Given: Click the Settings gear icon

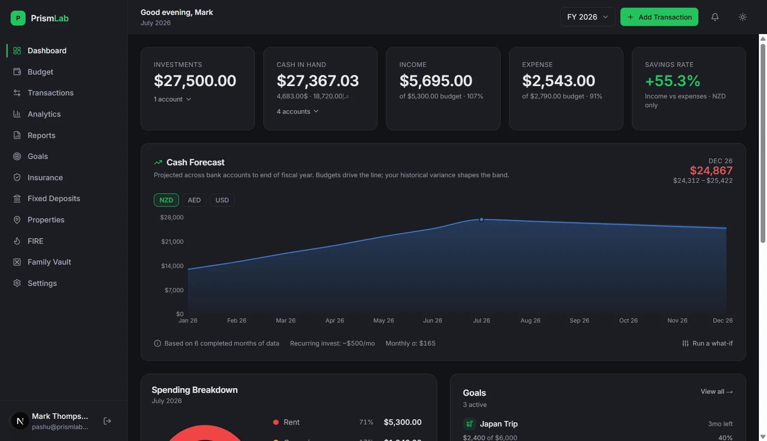Looking at the screenshot, I should [17, 283].
